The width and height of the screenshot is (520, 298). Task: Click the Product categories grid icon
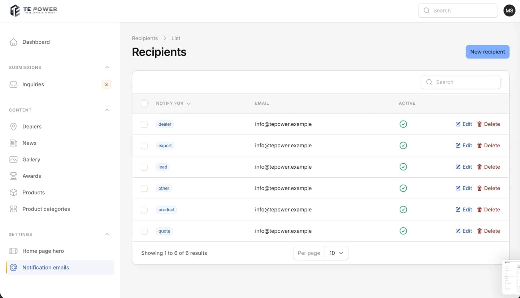(x=13, y=209)
